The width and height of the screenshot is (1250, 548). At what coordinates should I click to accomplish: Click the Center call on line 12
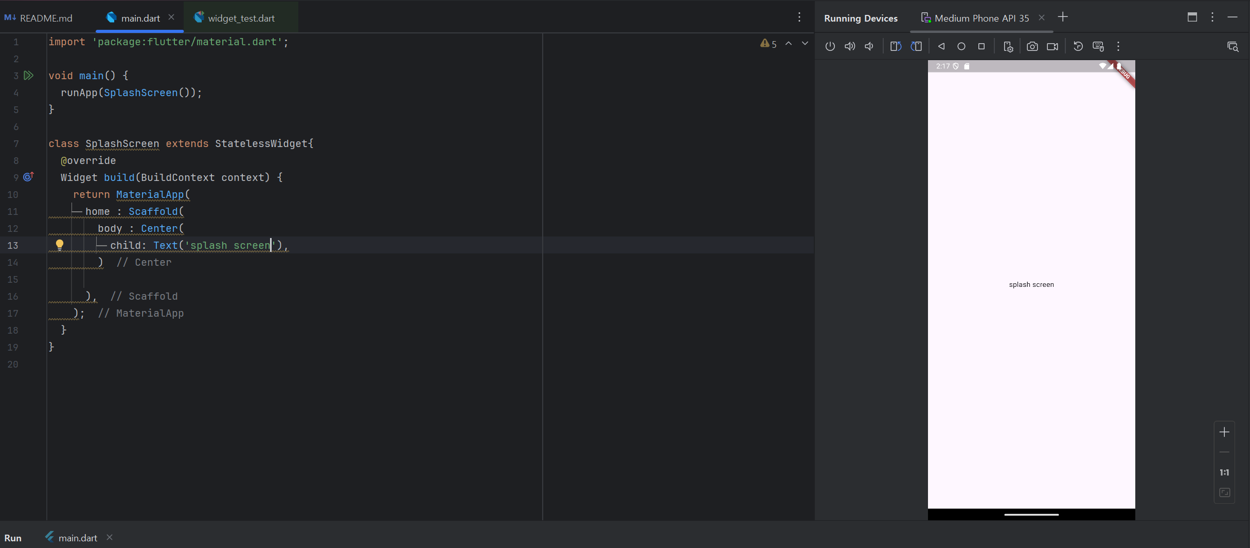[x=159, y=228]
